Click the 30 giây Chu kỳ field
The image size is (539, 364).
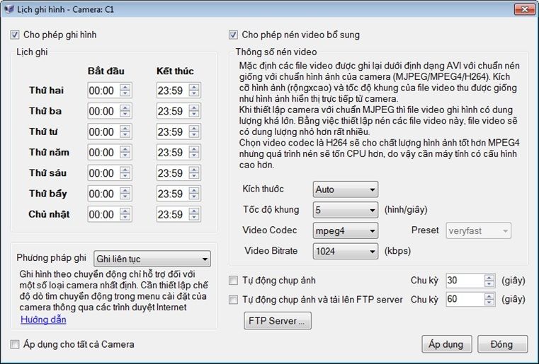tap(470, 281)
